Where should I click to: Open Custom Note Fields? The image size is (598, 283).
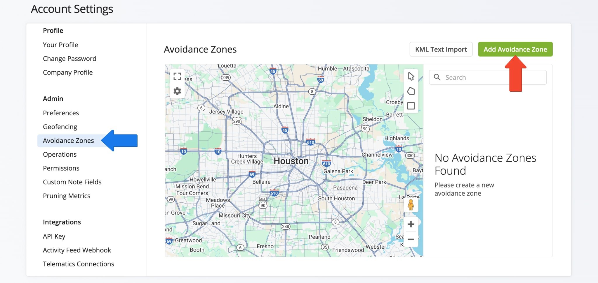72,182
